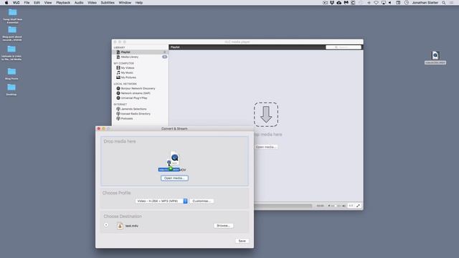The image size is (459, 258).
Task: Click the test.m4v file name
Action: pyautogui.click(x=132, y=226)
